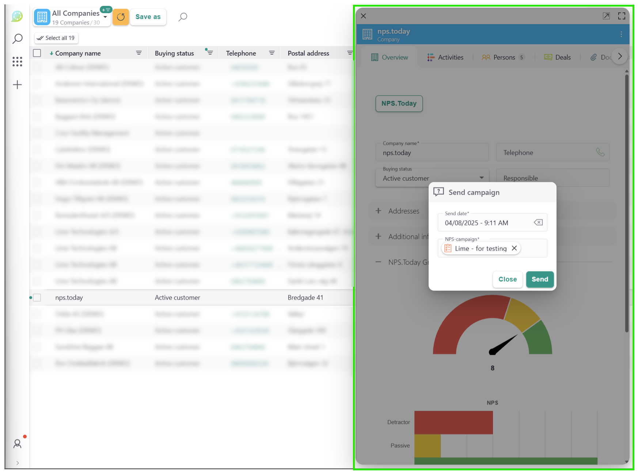Viewport: 638px width, 474px height.
Task: Open the All Companies filter dropdown
Action: click(105, 17)
